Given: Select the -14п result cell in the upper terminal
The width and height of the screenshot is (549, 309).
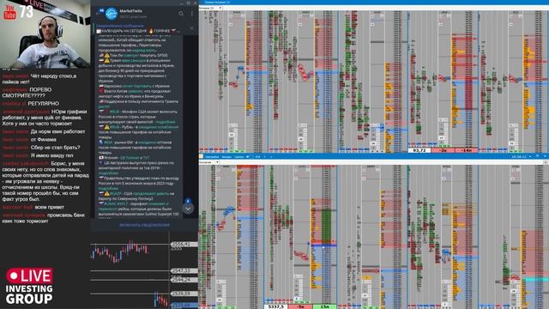Looking at the screenshot, I should tap(467, 150).
